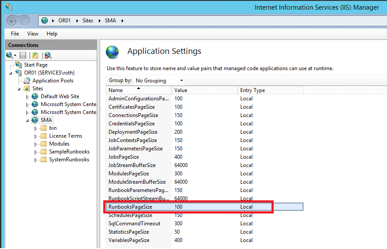The height and width of the screenshot is (249, 387).
Task: Click the Start Page tree icon
Action: pos(18,65)
